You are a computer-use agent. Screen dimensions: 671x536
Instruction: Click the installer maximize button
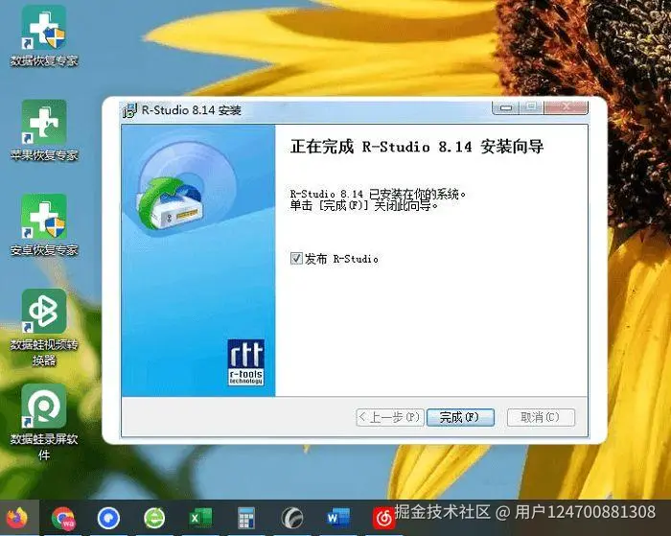pos(531,107)
